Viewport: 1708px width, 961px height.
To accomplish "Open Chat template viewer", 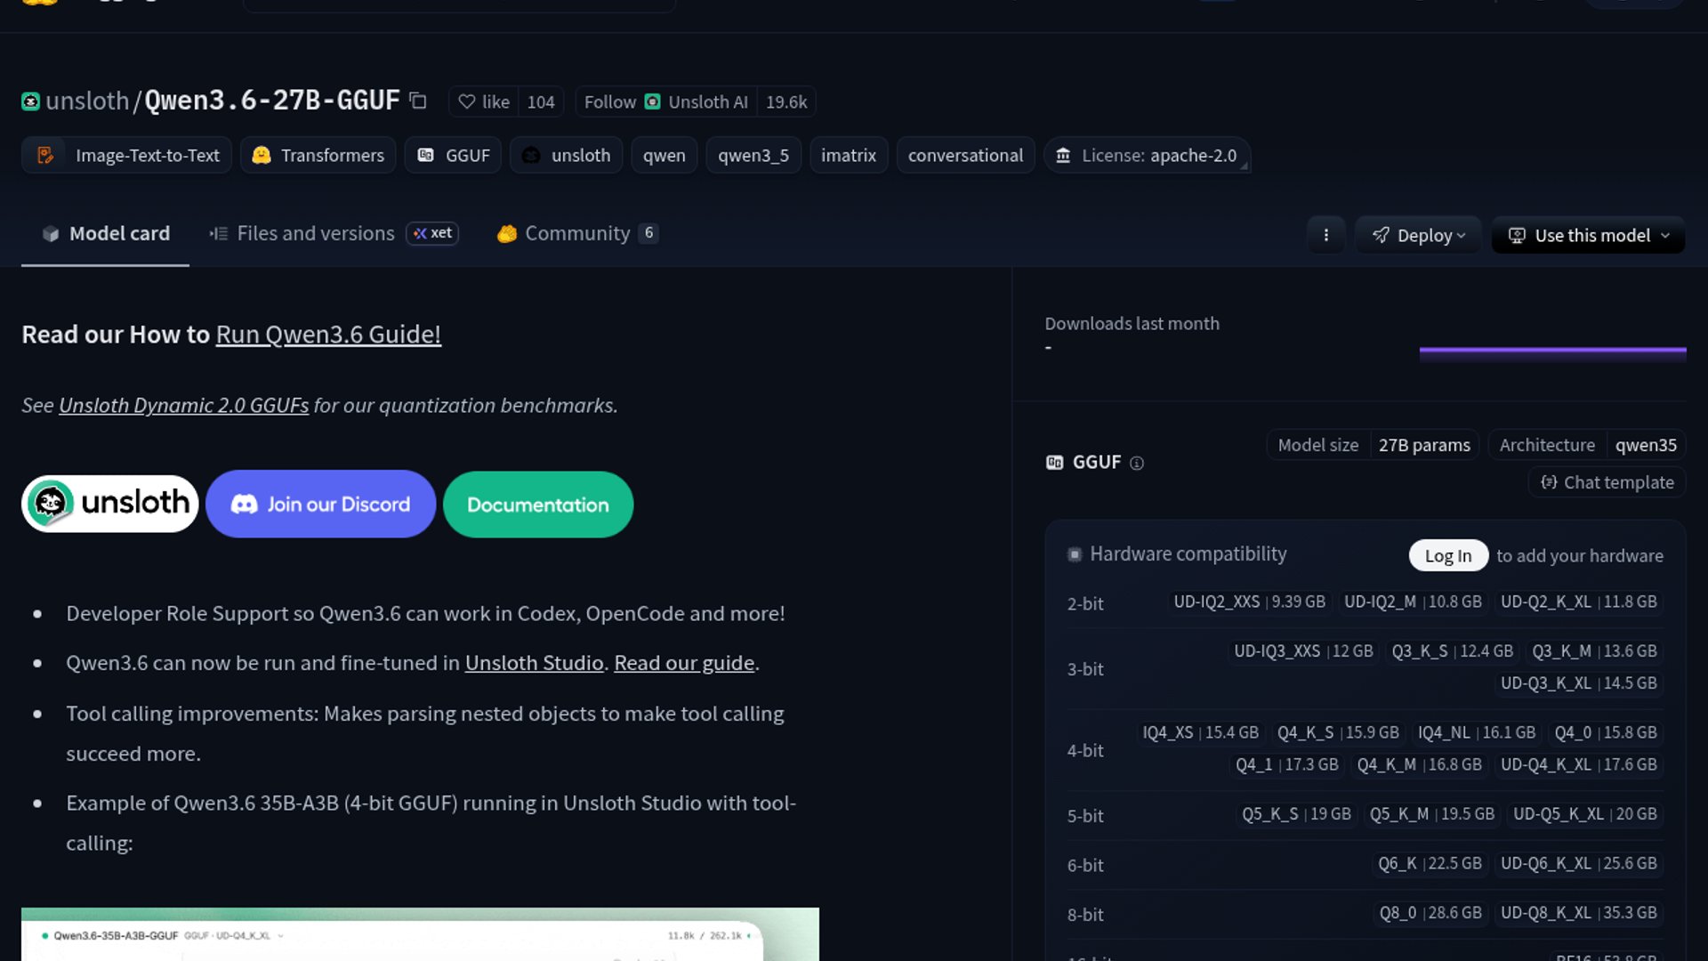I will tap(1607, 482).
